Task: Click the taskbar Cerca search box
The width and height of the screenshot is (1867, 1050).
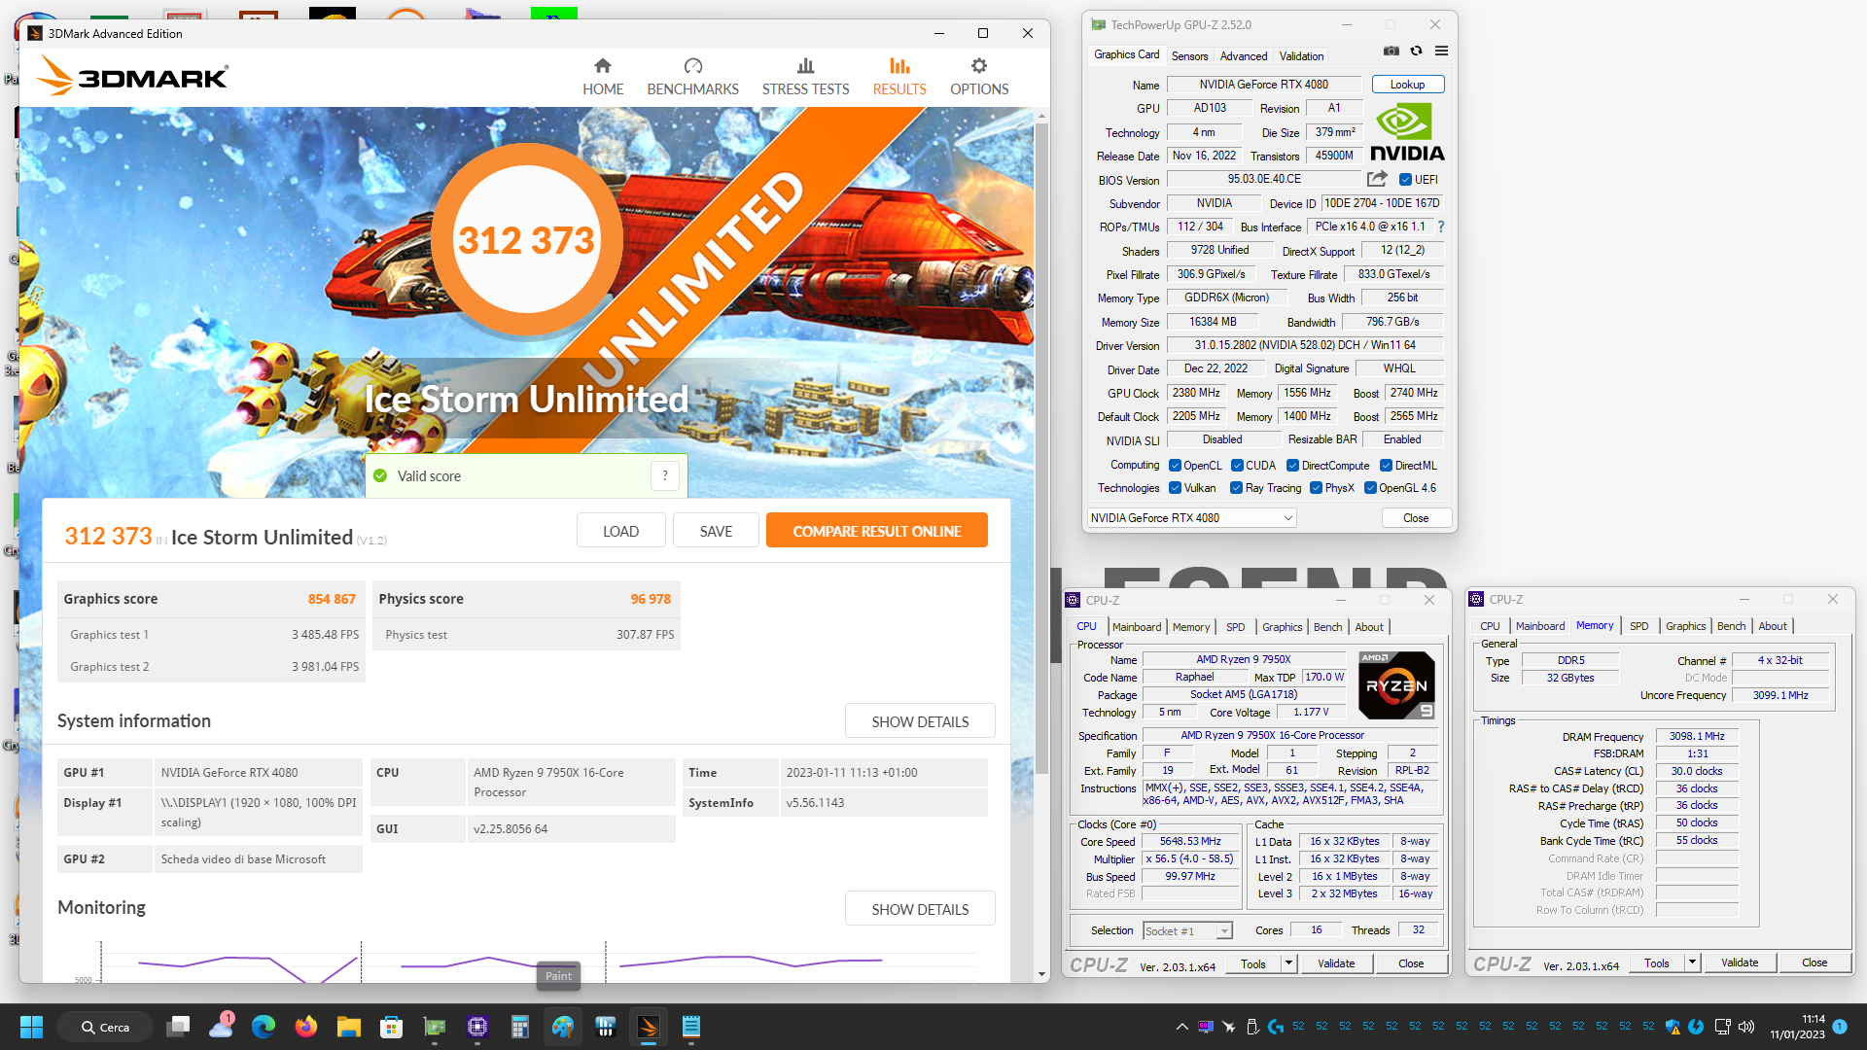Action: click(105, 1027)
